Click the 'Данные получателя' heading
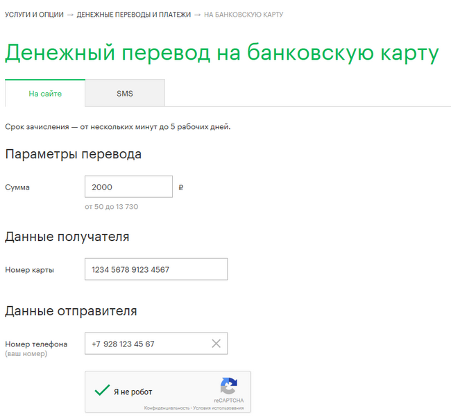The width and height of the screenshot is (451, 420). [67, 237]
